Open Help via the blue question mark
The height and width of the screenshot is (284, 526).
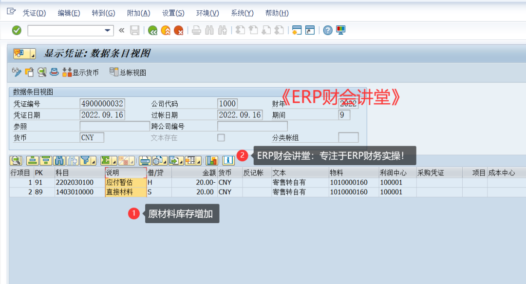pyautogui.click(x=328, y=30)
